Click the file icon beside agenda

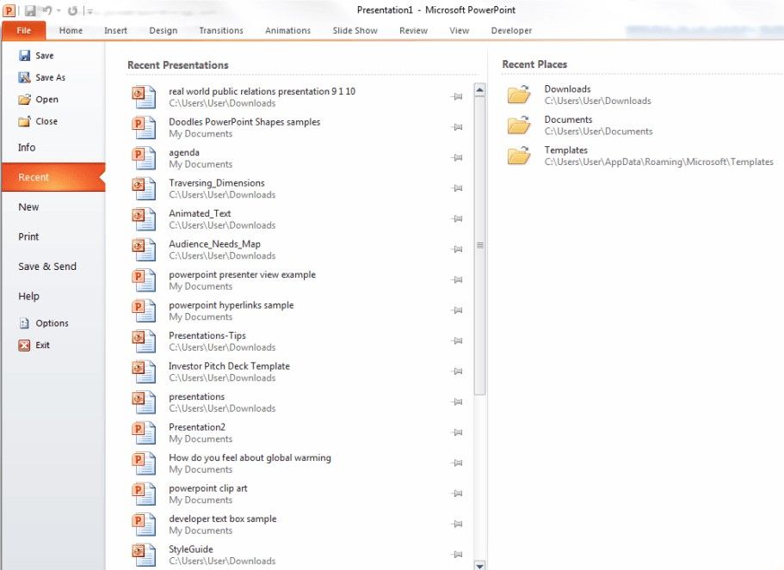(x=144, y=158)
